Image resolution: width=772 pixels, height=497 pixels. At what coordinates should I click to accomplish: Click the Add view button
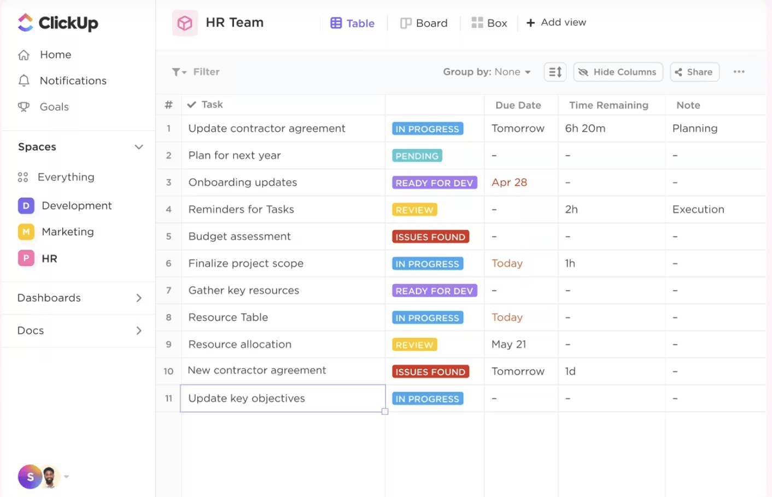tap(555, 22)
